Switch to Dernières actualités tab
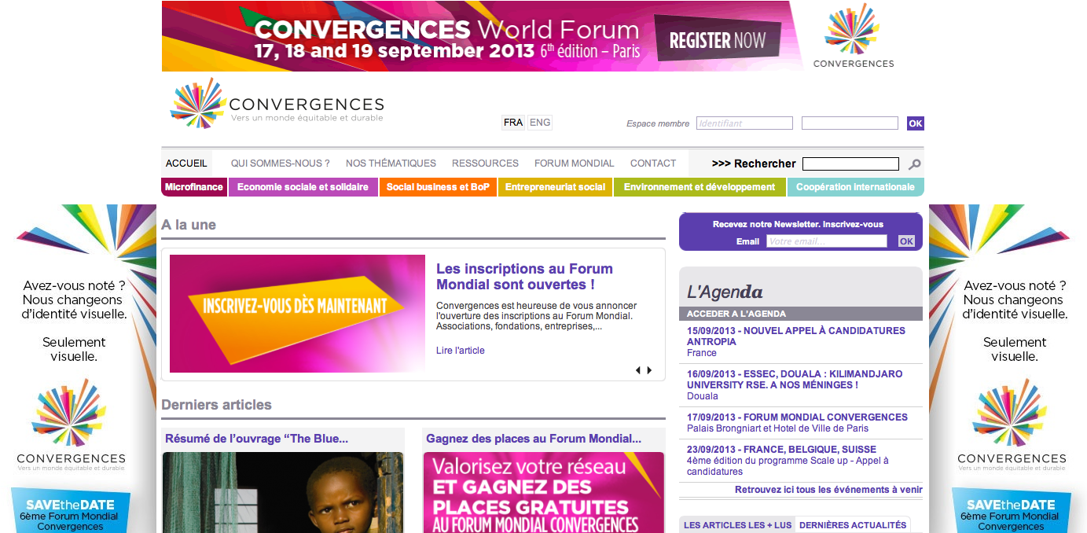 click(x=853, y=525)
